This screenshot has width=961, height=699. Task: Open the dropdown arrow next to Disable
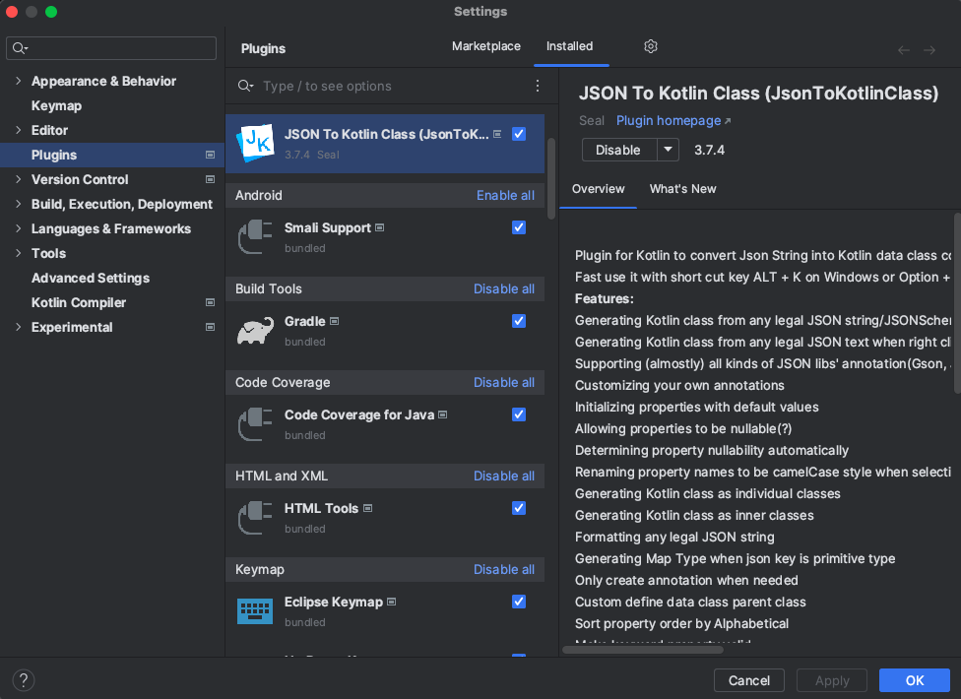(668, 150)
